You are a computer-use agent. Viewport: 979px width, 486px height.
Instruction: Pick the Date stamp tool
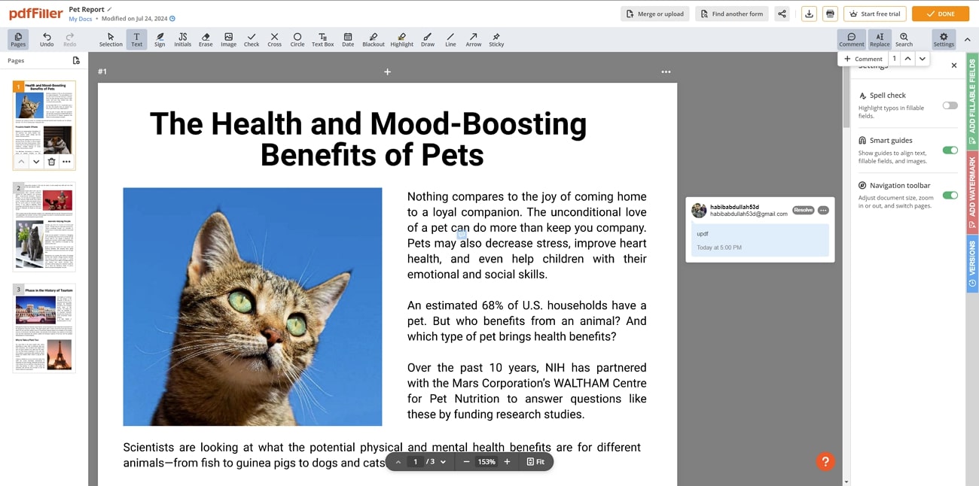coord(348,39)
